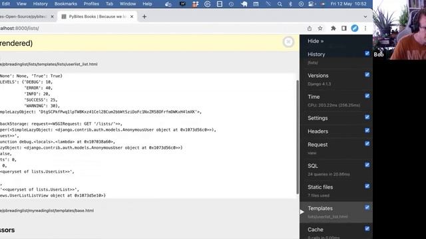Viewport: 426px width, 239px height.
Task: Open the Settings debug panel
Action: click(x=318, y=118)
